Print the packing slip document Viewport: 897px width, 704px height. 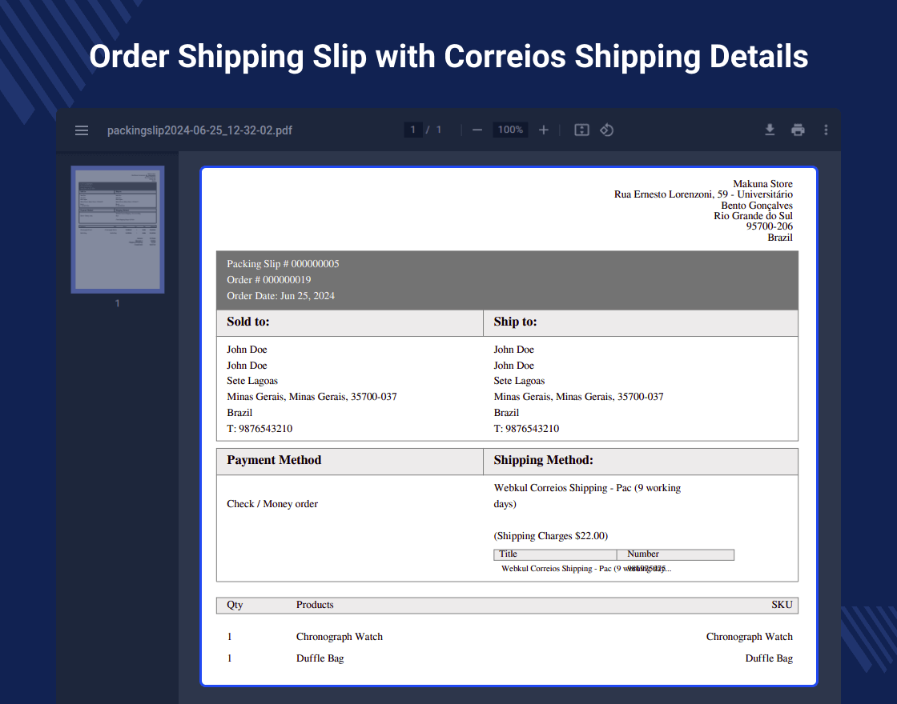pos(798,130)
